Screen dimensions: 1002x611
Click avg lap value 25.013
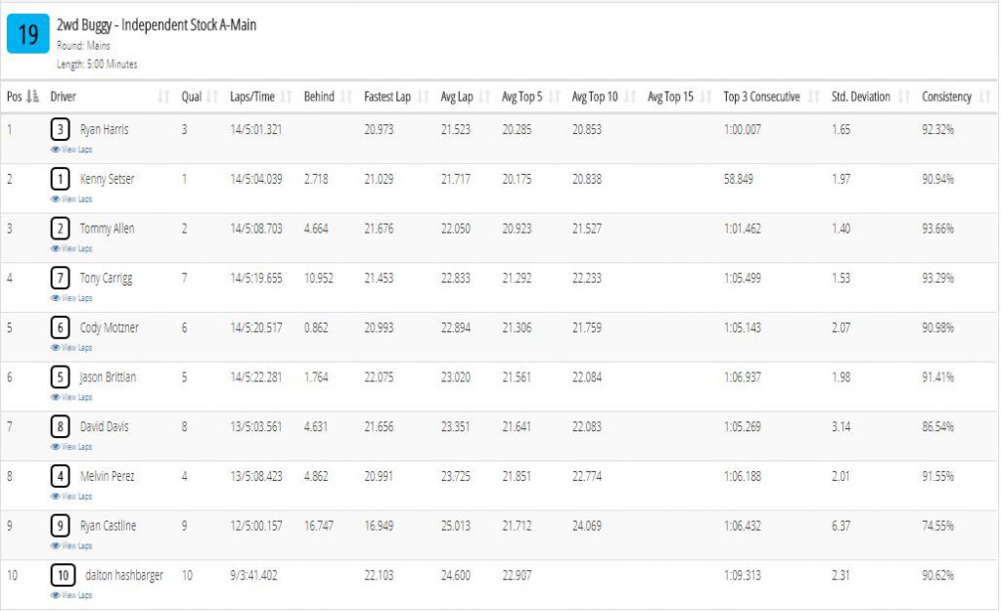click(456, 526)
